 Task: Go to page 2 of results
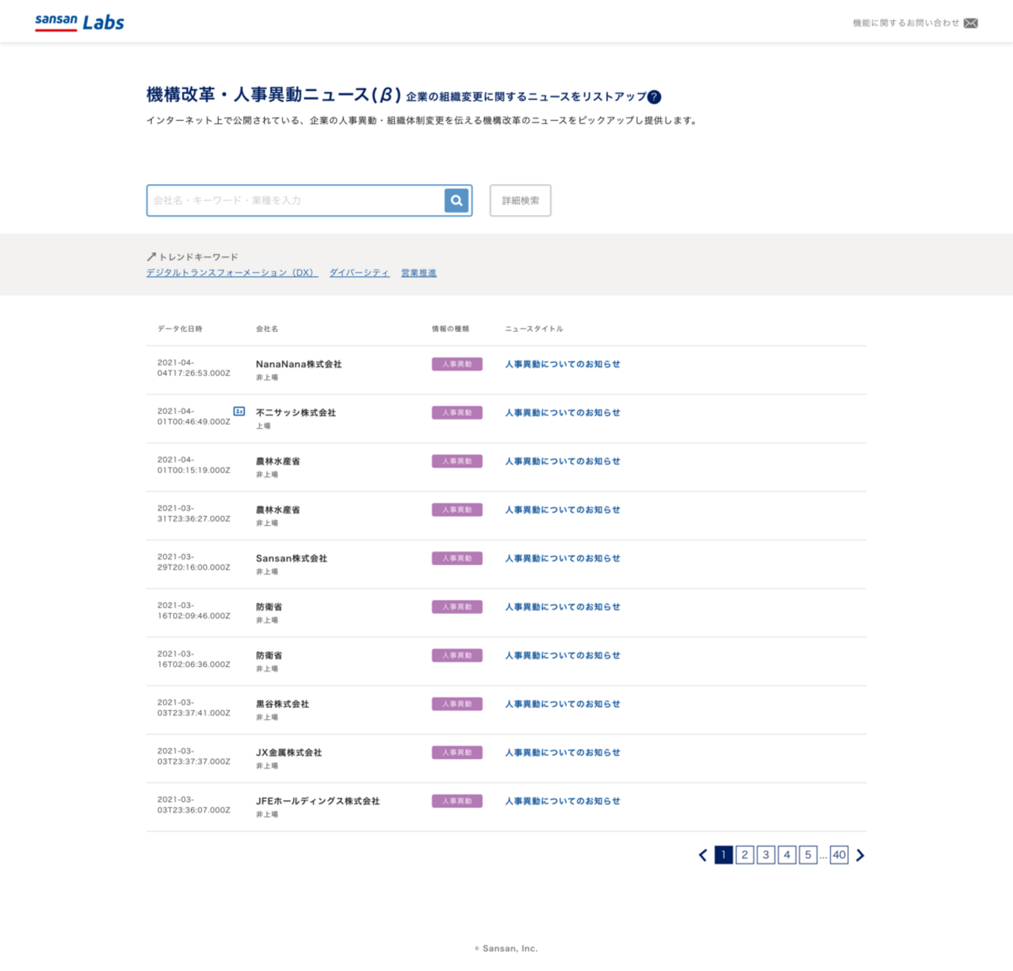pyautogui.click(x=744, y=855)
